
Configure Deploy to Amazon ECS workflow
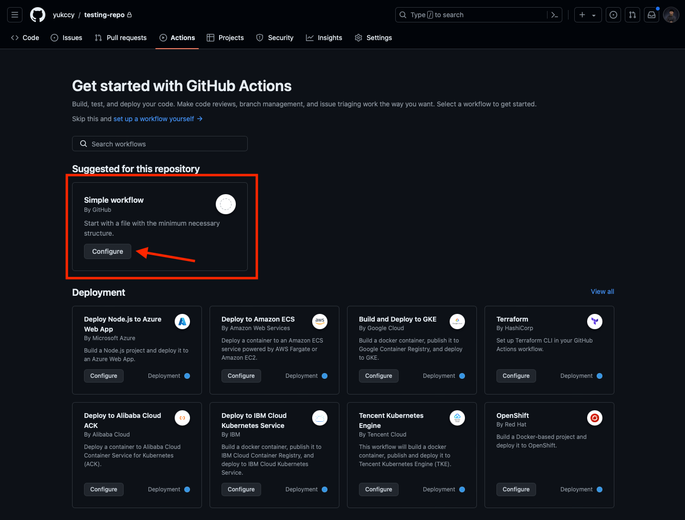pyautogui.click(x=241, y=376)
